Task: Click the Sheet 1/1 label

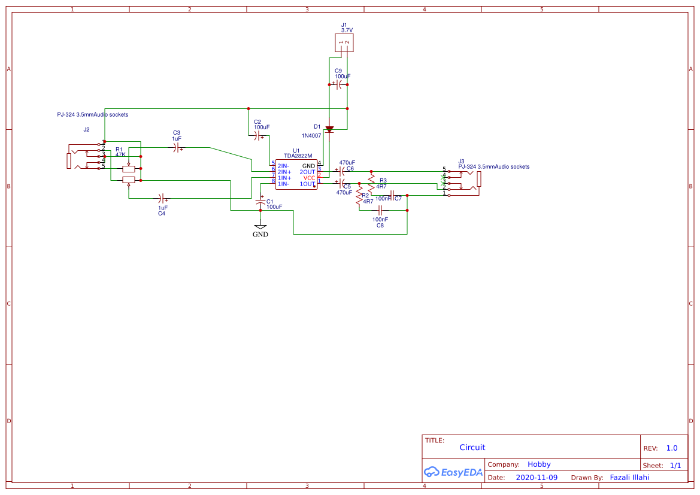Action: [666, 465]
